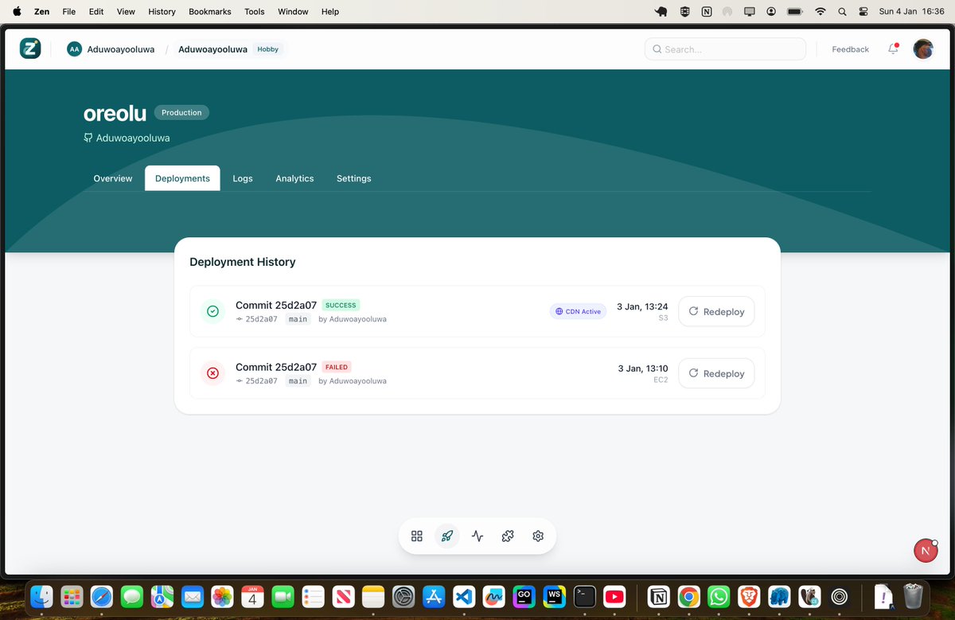The image size is (955, 620).
Task: Open the Apple menu
Action: tap(17, 12)
